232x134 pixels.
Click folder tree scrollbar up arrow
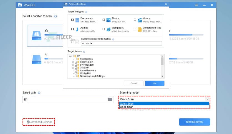click(x=162, y=56)
